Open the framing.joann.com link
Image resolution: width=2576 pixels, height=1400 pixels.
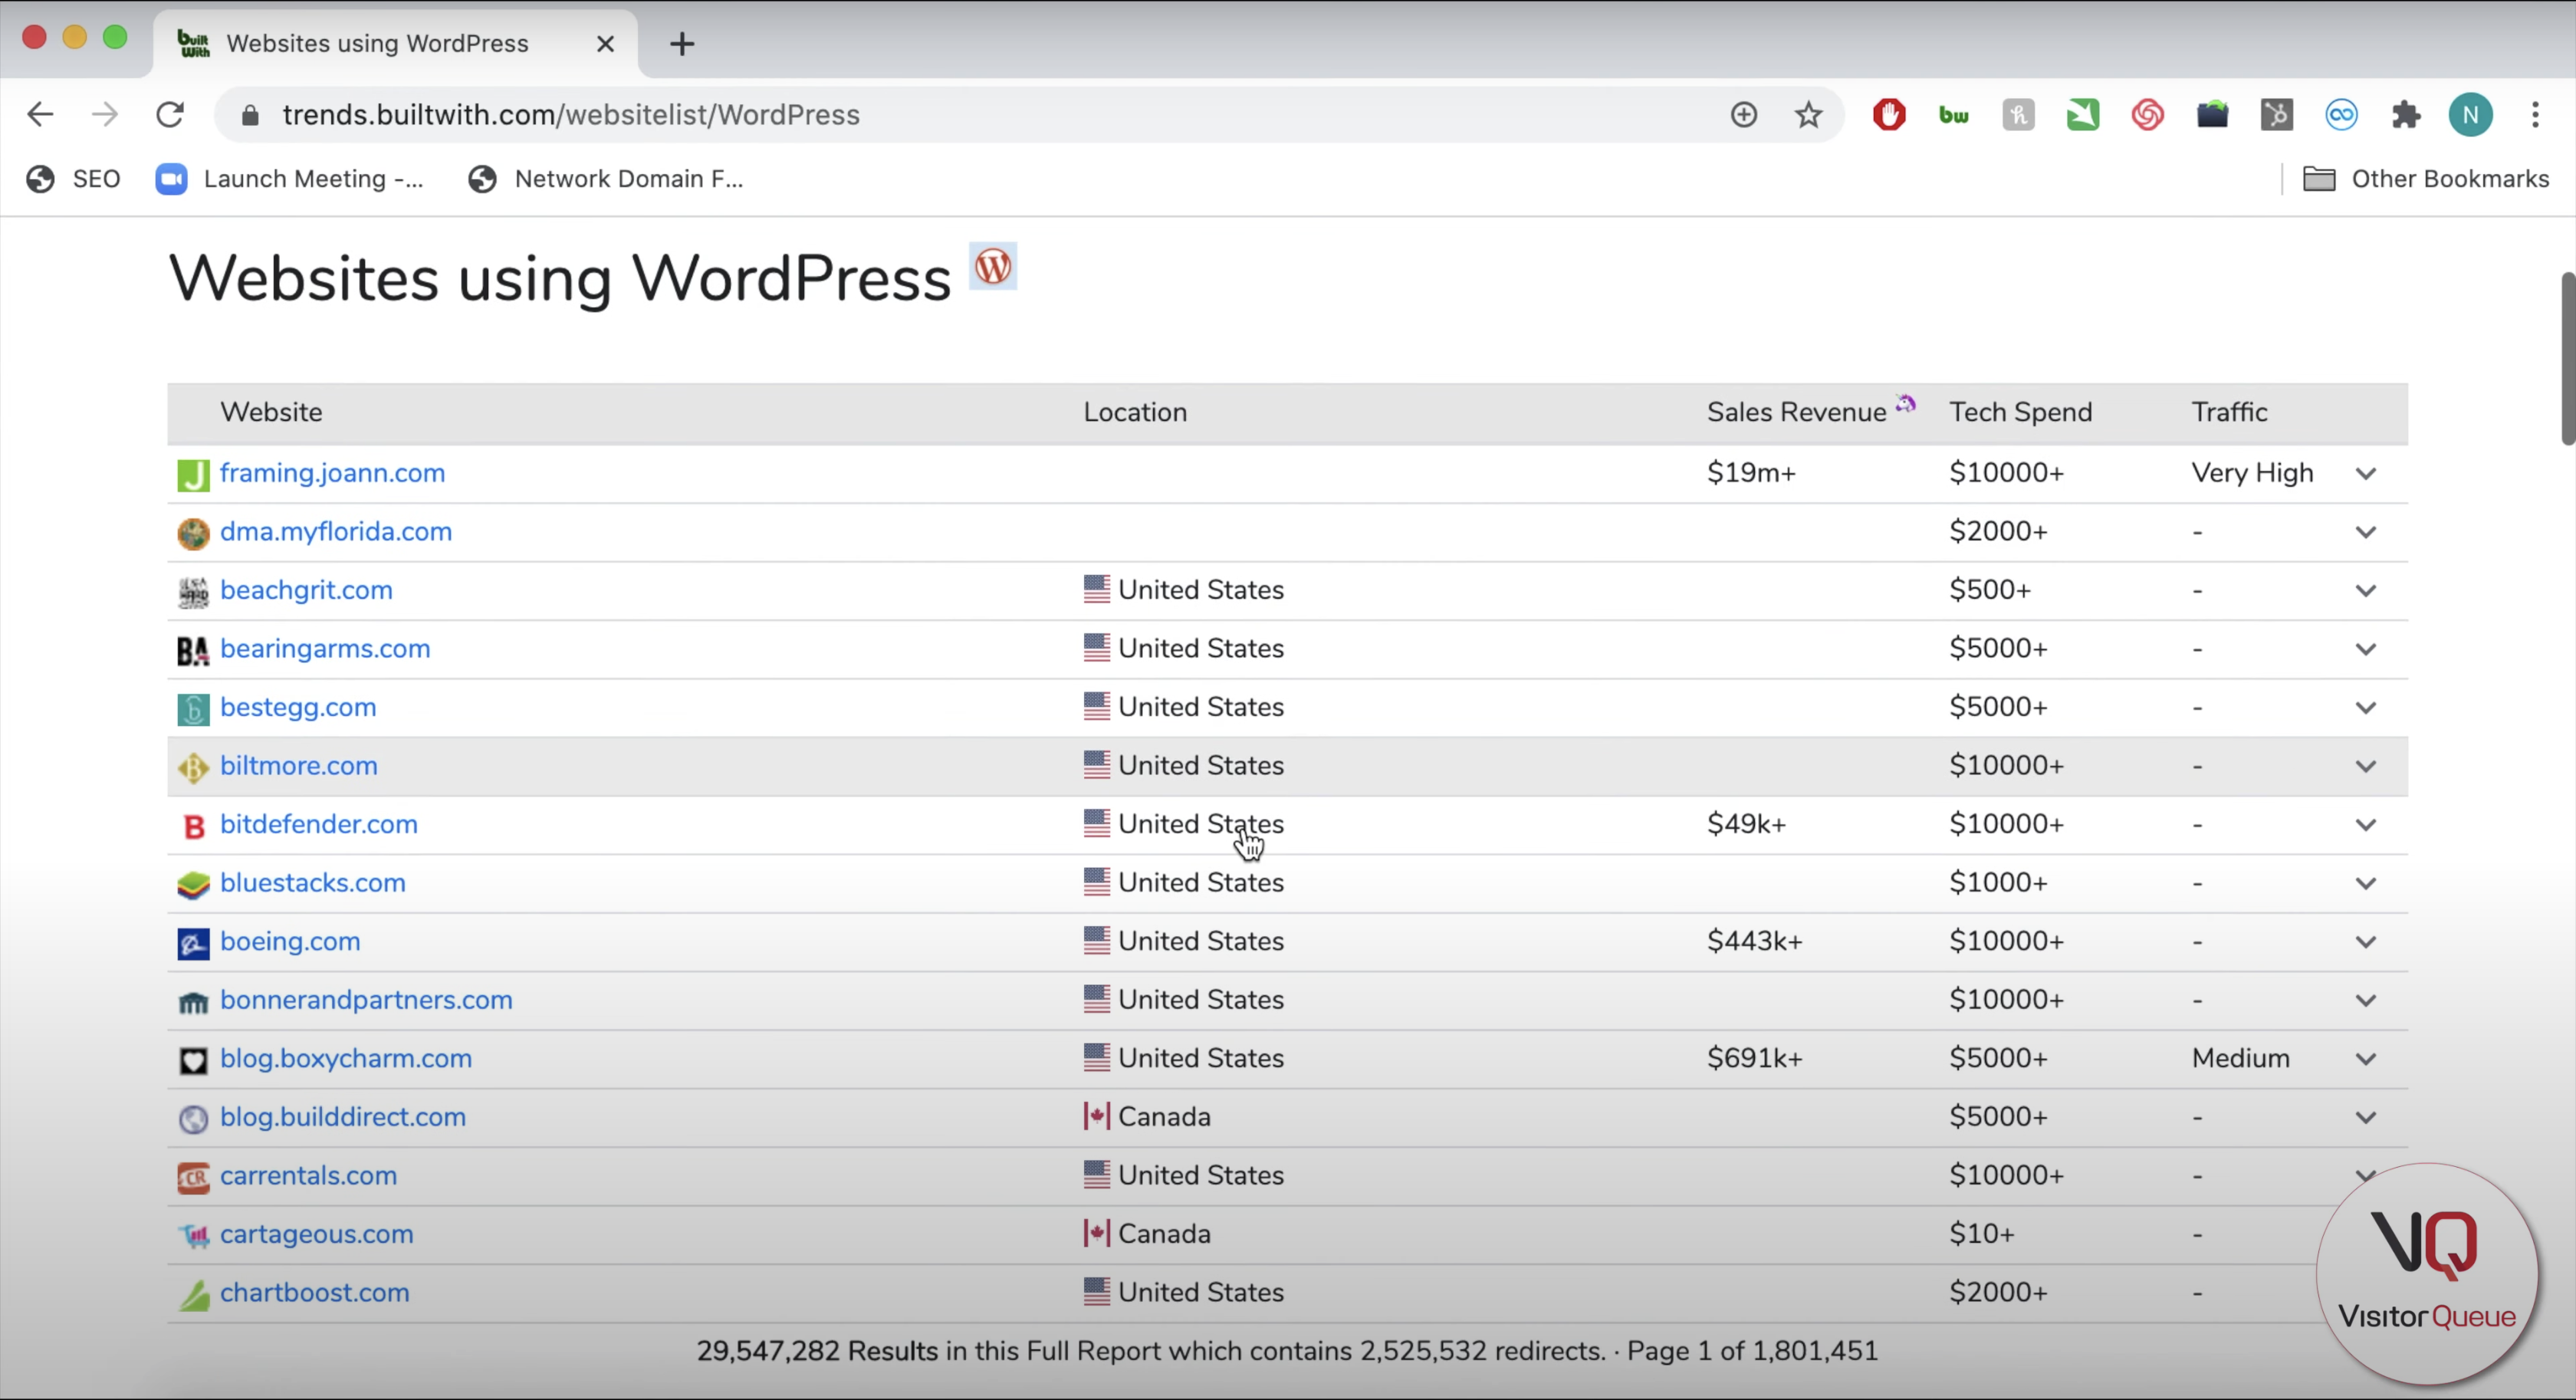332,473
